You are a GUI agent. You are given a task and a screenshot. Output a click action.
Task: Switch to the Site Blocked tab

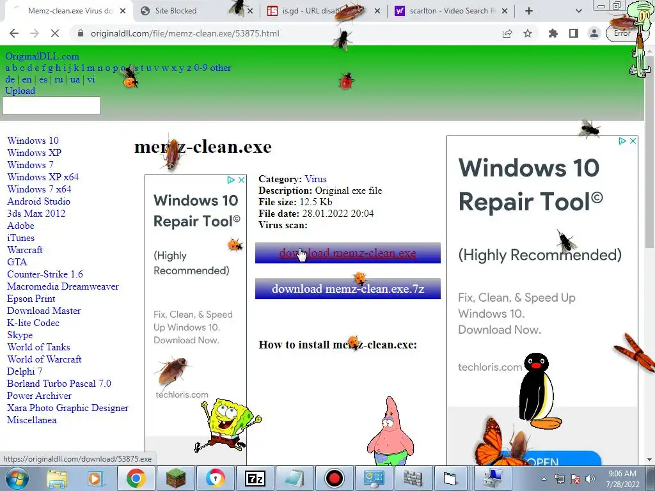pos(175,11)
